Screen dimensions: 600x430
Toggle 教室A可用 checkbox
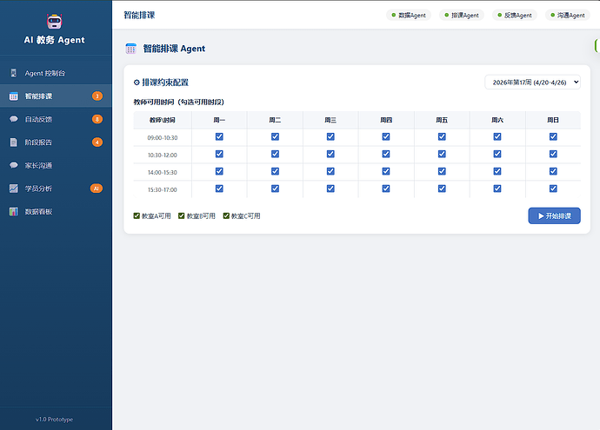coord(137,215)
